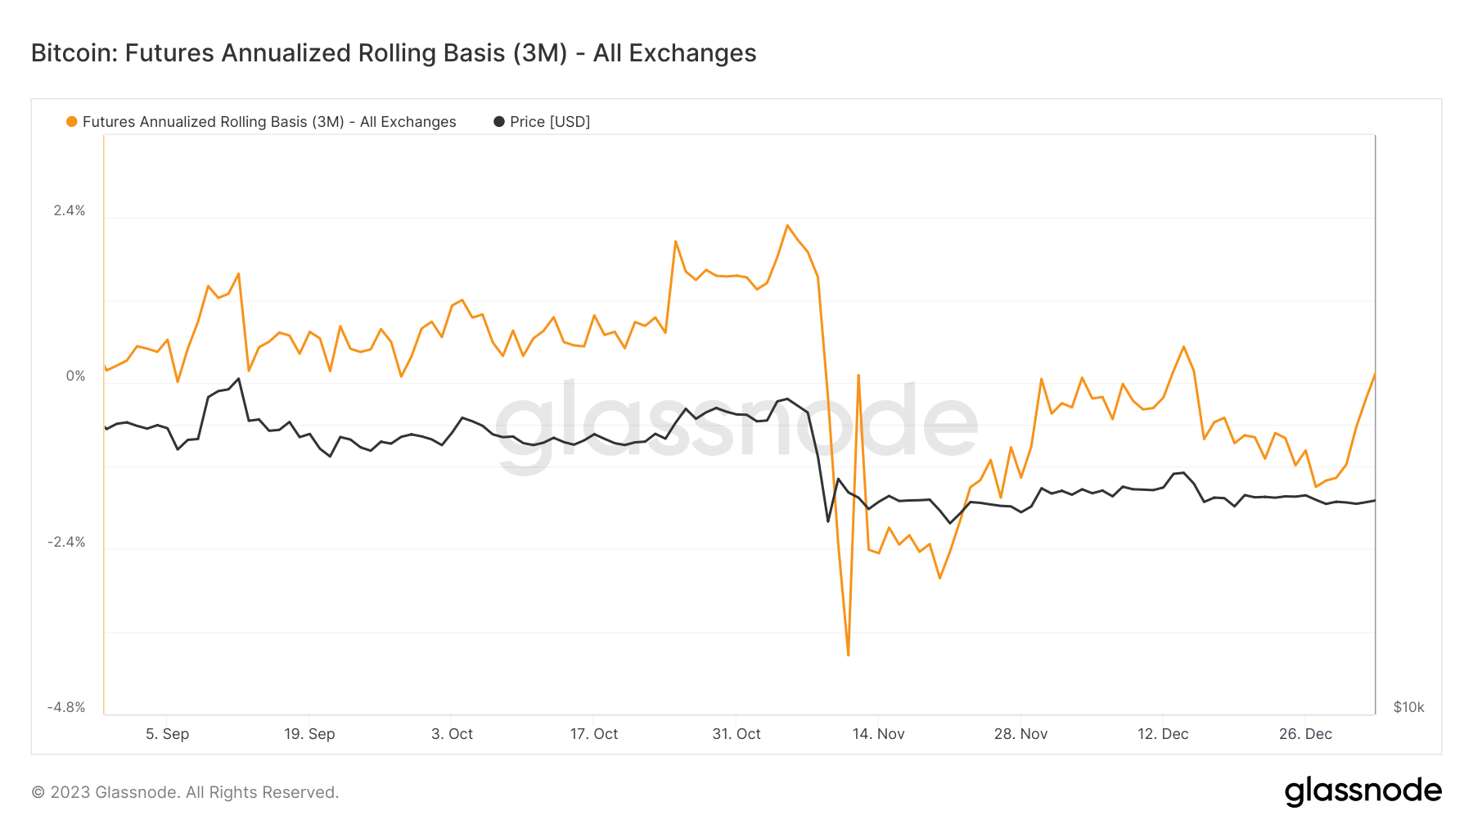Screen dimensions: 1473x829
Task: Click the 26. Dec x-axis label
Action: (1305, 734)
